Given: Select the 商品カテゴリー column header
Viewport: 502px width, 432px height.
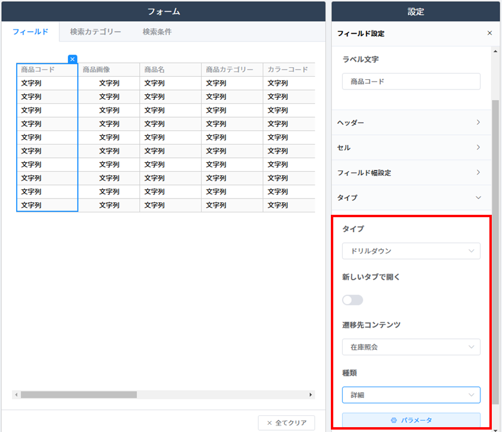Looking at the screenshot, I should pos(232,70).
